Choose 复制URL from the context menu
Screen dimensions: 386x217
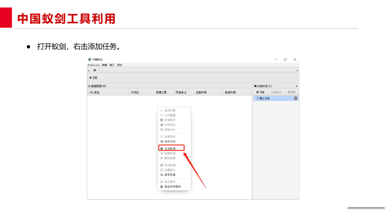click(174, 130)
